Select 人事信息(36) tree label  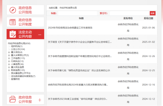[17, 64]
